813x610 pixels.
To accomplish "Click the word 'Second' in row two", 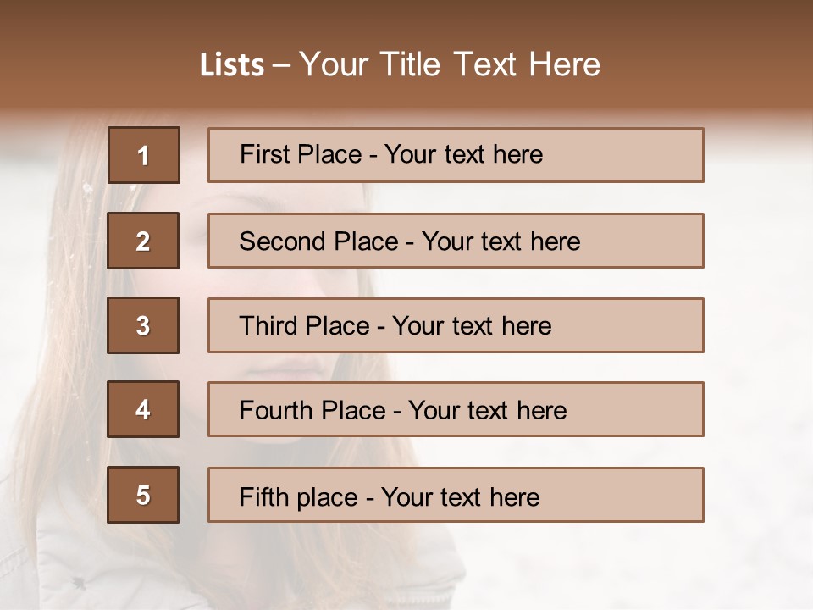I will (282, 241).
